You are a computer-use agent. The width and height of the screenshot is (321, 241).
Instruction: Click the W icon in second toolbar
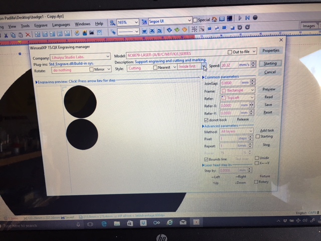(144, 31)
